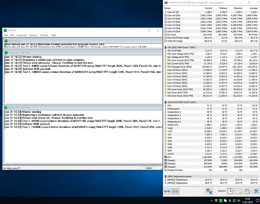This screenshot has width=260, height=204.
Task: Select the Core #4 Power (SMU) row
Action: click(211, 83)
